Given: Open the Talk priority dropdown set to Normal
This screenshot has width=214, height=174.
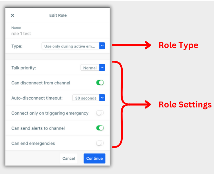Looking at the screenshot, I should [x=93, y=67].
